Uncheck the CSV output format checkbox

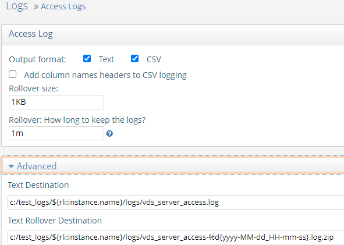(134, 59)
